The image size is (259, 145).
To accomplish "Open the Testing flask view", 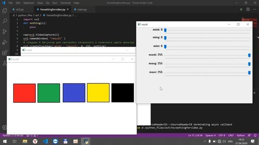I will point(4,63).
